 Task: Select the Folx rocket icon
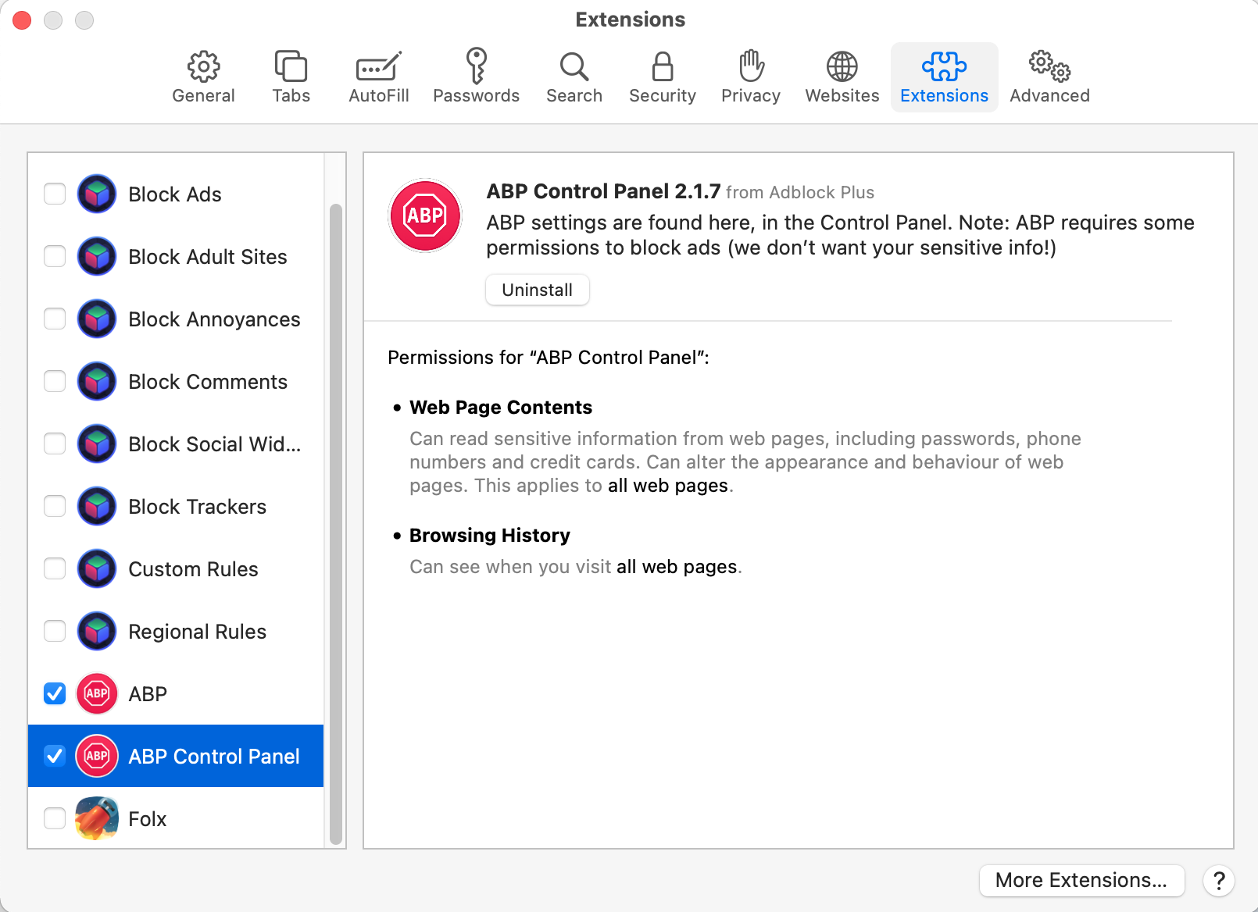pyautogui.click(x=97, y=818)
